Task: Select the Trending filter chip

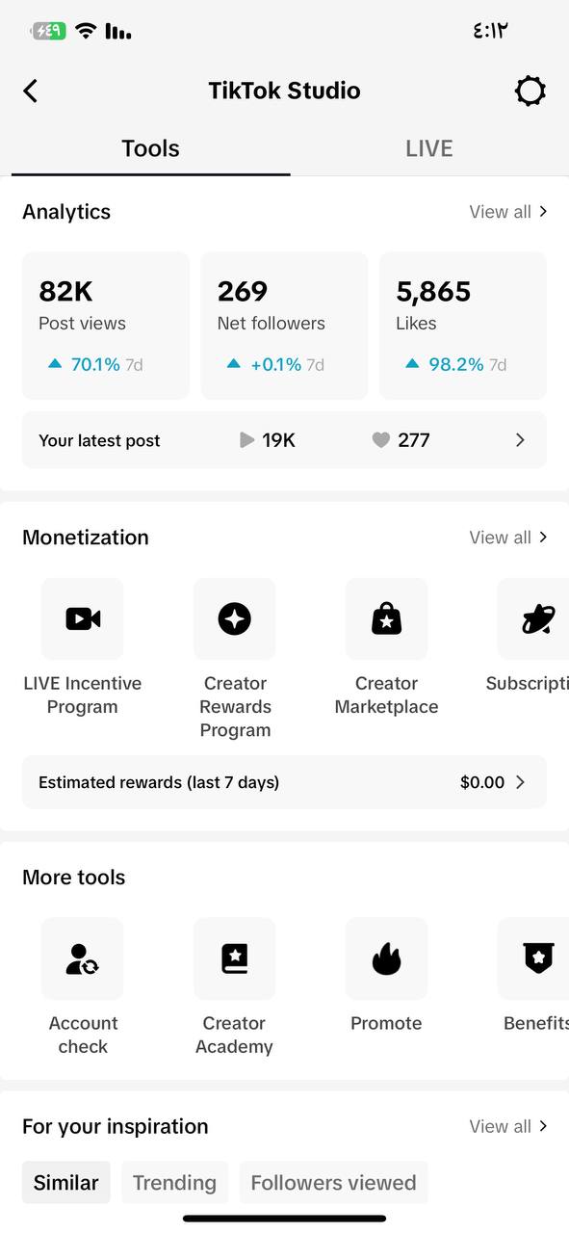Action: pos(174,1182)
